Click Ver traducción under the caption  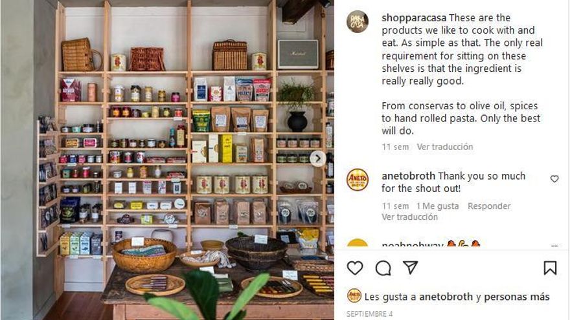(445, 147)
